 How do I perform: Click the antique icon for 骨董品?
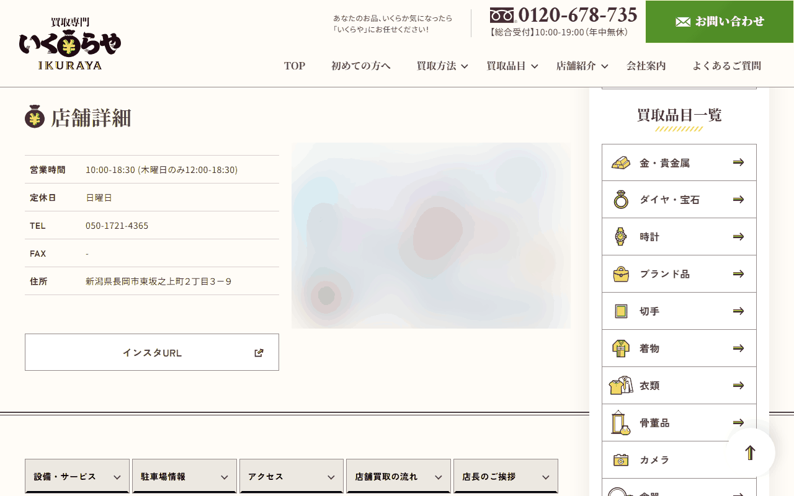click(x=621, y=423)
